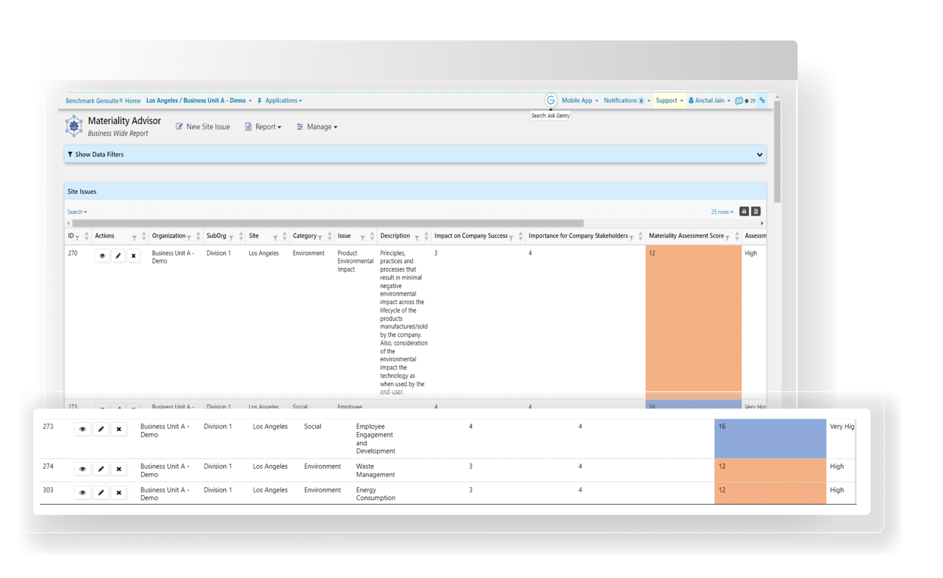Image resolution: width=943 pixels, height=578 pixels.
Task: Print the Site Issues table
Action: (x=744, y=211)
